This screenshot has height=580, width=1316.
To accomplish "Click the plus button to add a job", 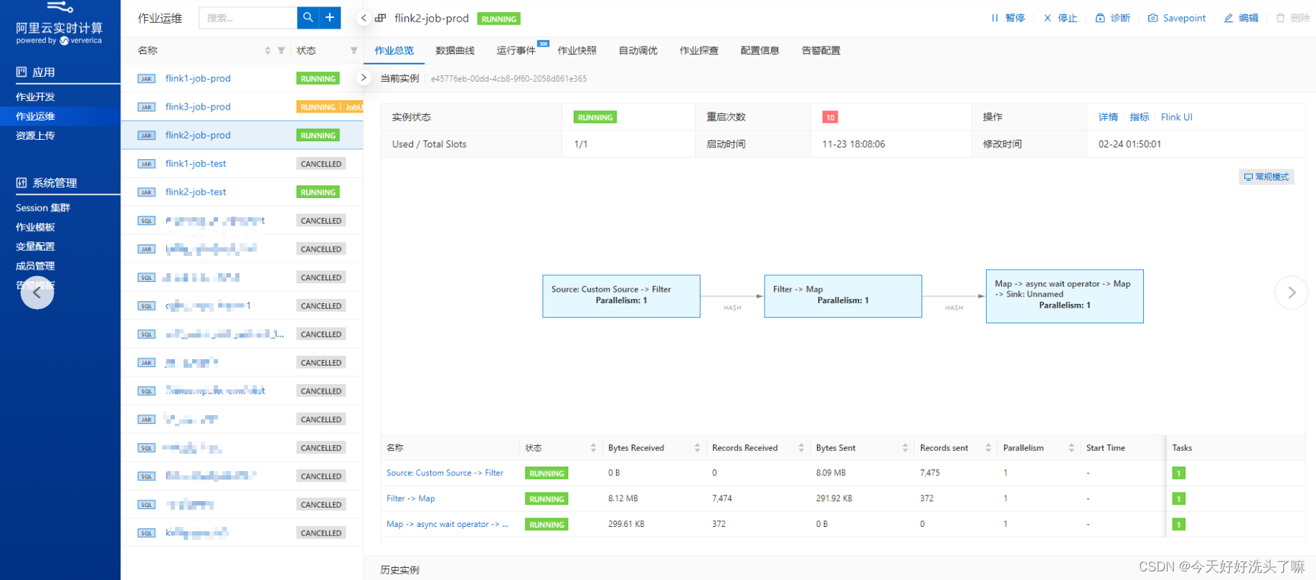I will tap(330, 17).
